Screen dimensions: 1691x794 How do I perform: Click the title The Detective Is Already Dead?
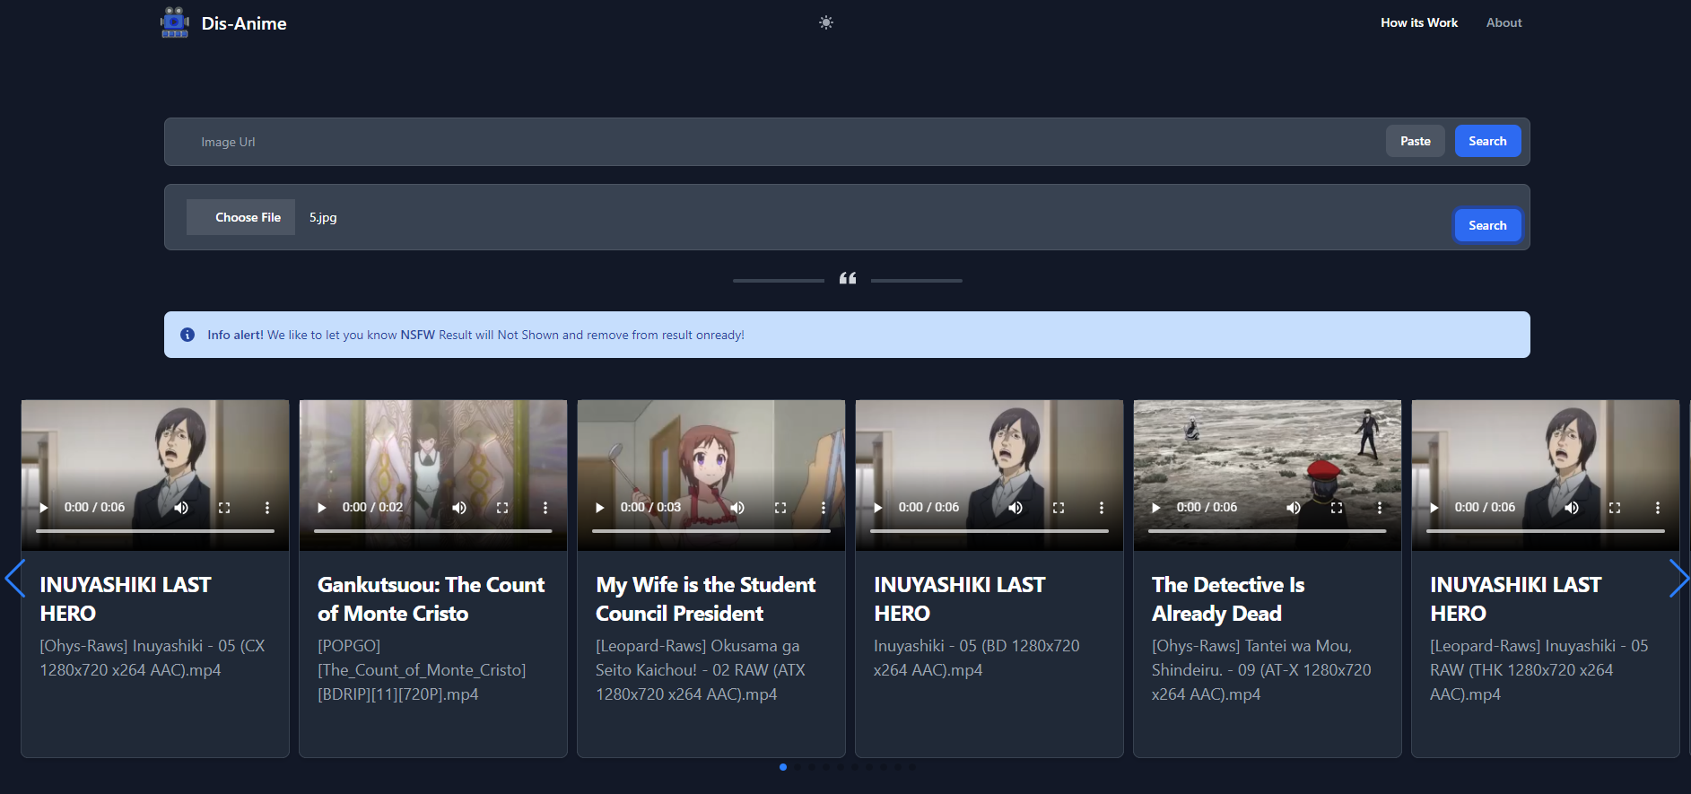pos(1228,599)
